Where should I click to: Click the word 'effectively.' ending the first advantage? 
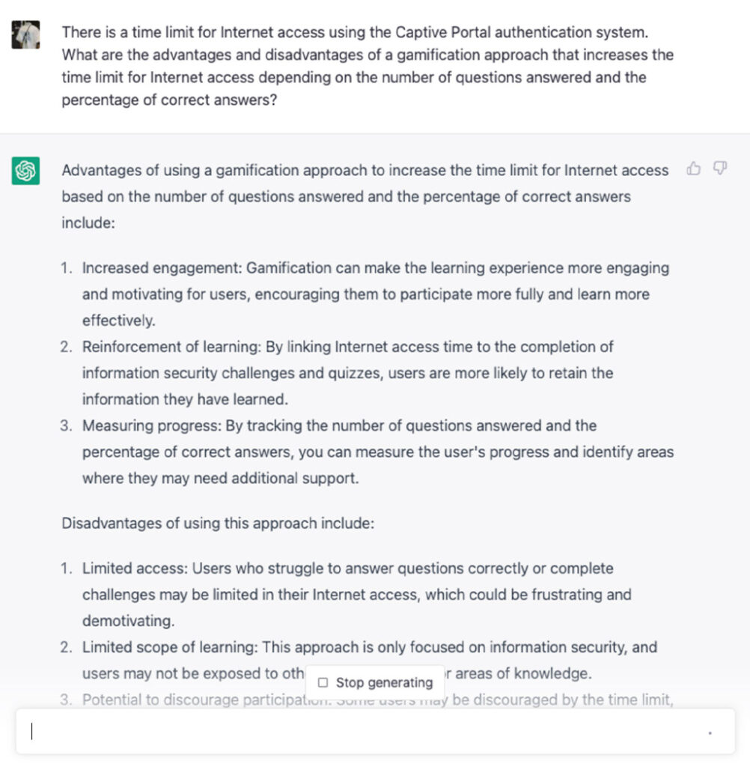[x=119, y=321]
